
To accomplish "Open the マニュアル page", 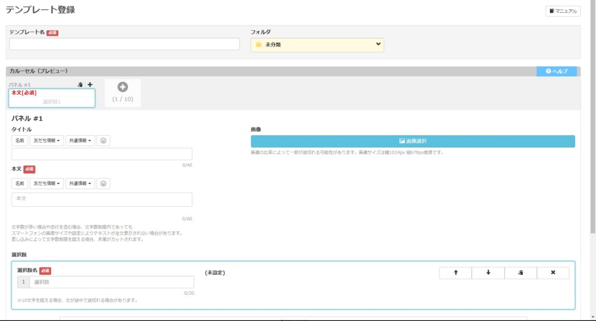I will point(563,11).
